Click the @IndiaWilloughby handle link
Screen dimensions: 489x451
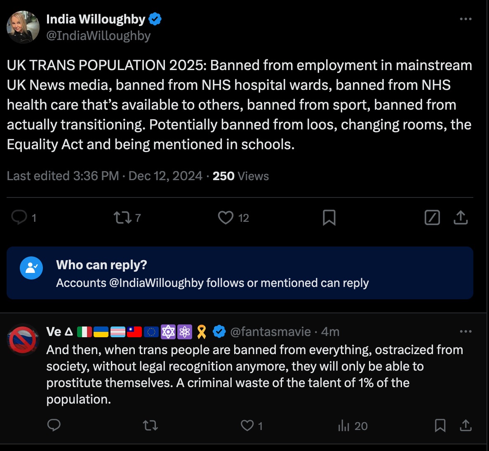(x=98, y=36)
